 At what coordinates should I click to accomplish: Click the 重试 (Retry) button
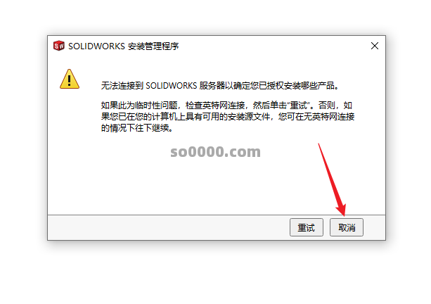click(x=307, y=227)
